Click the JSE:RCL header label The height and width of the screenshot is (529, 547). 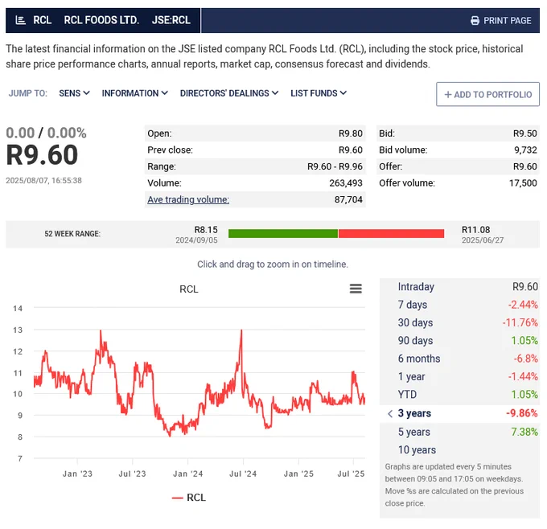tap(171, 20)
